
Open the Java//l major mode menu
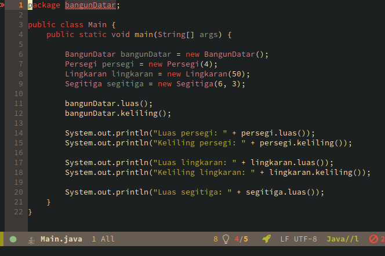(343, 239)
